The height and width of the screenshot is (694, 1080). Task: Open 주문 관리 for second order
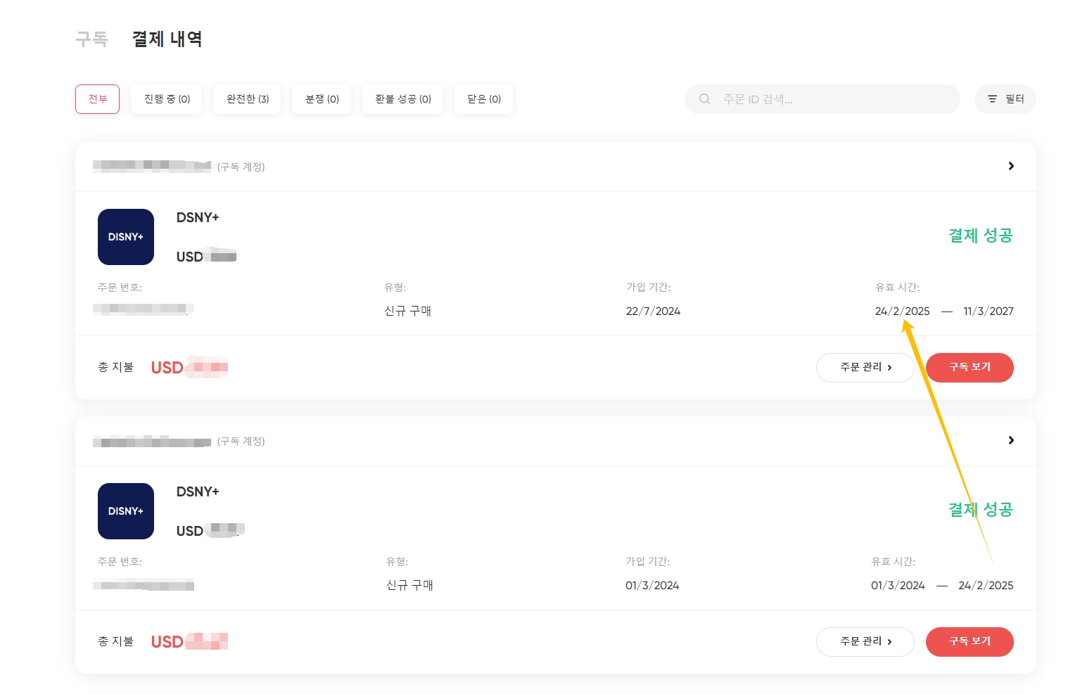tap(865, 642)
